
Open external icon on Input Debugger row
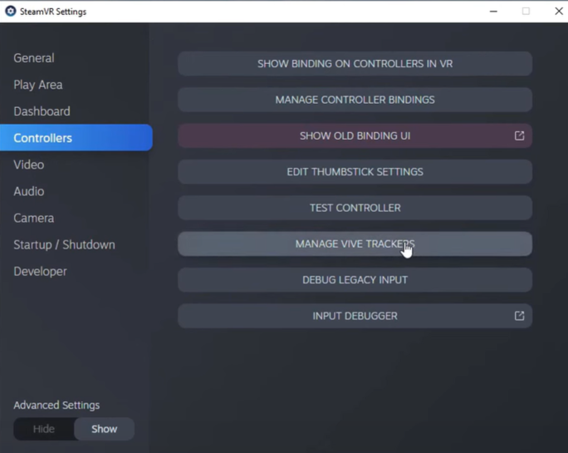519,316
